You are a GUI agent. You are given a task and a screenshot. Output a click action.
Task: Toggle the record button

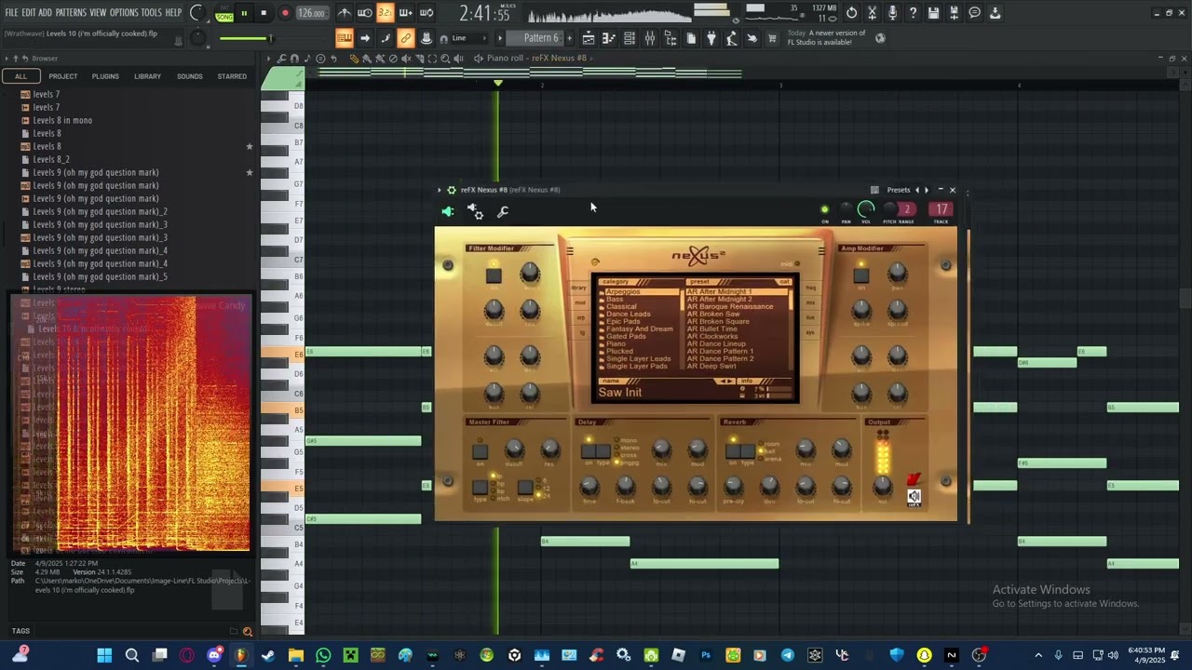point(285,13)
